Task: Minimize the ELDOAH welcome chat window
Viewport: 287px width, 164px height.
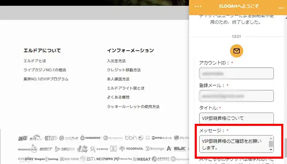Action: click(281, 8)
